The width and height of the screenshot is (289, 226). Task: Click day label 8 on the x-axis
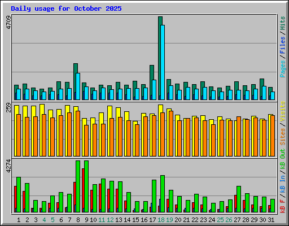(x=78, y=220)
